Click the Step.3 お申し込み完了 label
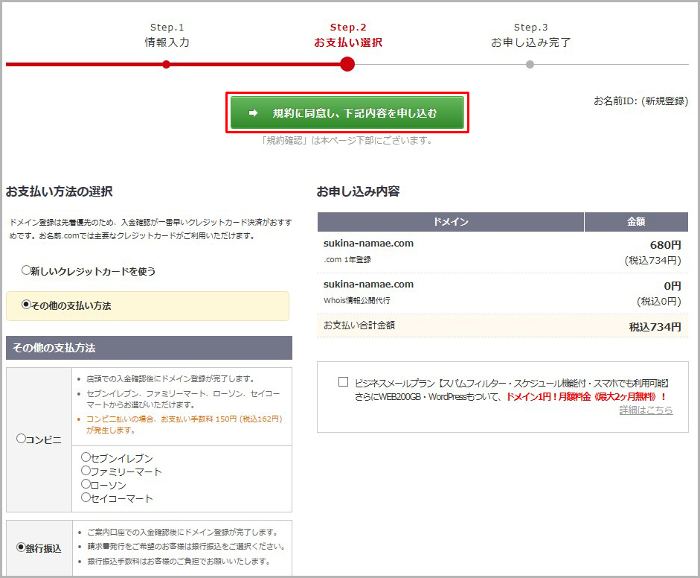Screen dimensions: 700x578 (530, 42)
